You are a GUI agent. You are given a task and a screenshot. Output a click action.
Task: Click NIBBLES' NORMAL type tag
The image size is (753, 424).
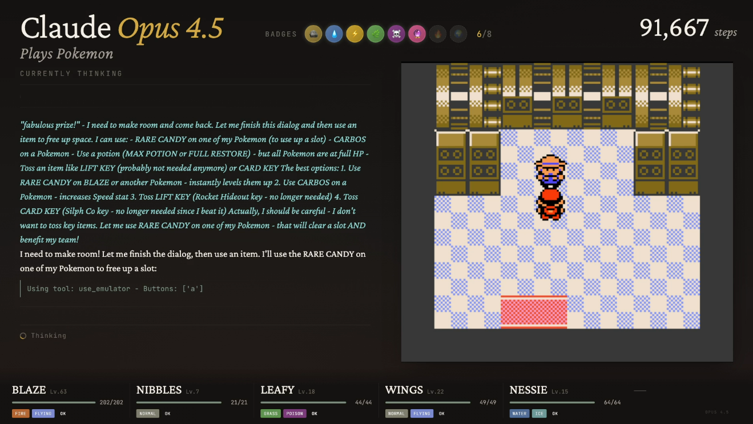(148, 414)
